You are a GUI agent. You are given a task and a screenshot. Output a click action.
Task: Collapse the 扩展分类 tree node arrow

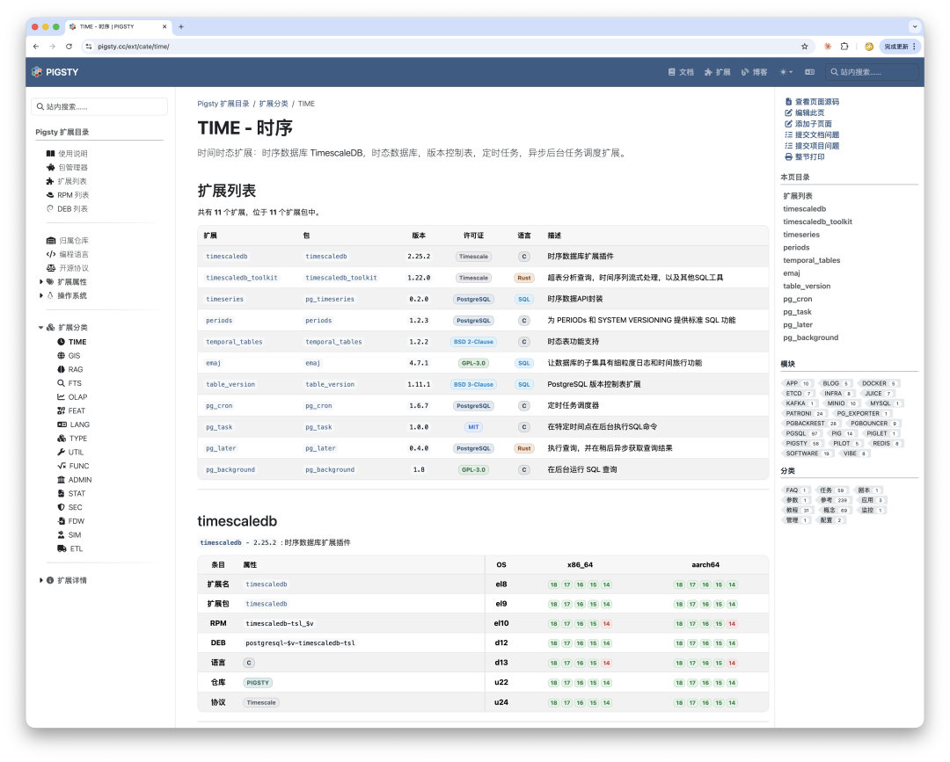41,328
